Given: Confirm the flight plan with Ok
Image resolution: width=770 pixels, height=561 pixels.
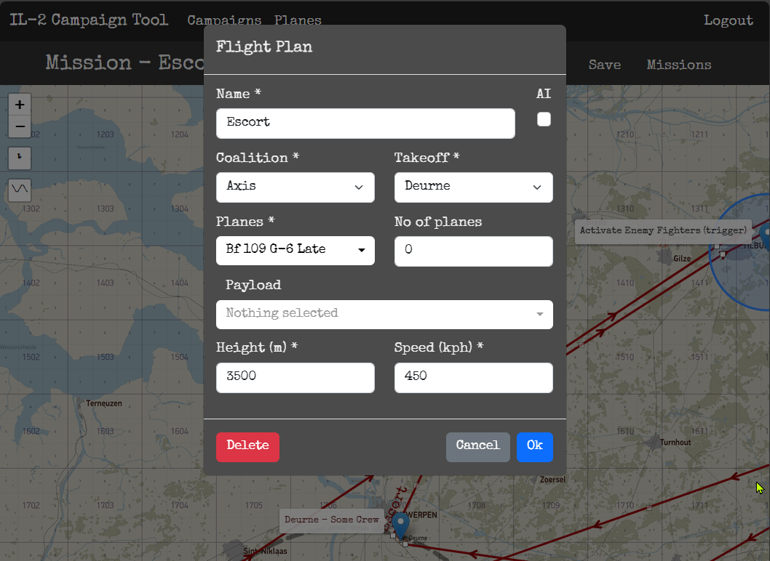Looking at the screenshot, I should click(534, 447).
